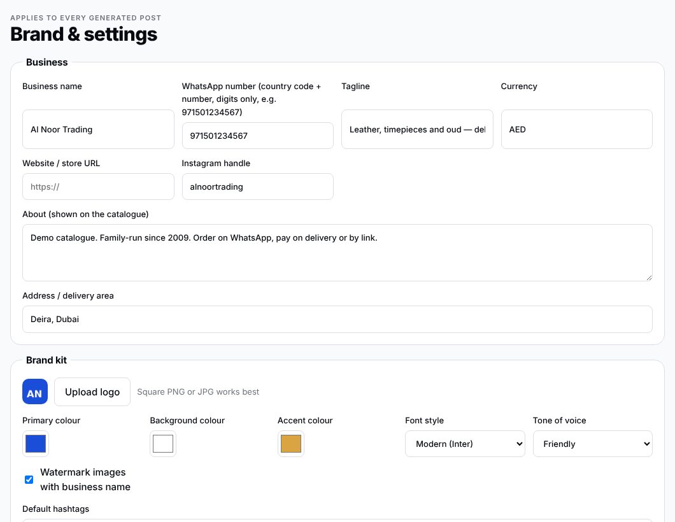Image resolution: width=675 pixels, height=522 pixels.
Task: Click the 'Brand & settings' heading
Action: (84, 34)
